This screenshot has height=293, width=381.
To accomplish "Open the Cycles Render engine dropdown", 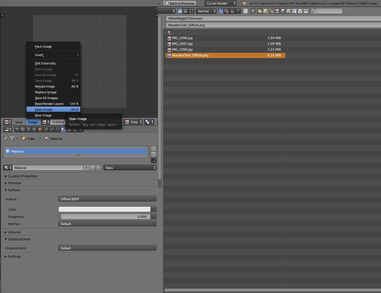I will pos(221,3).
